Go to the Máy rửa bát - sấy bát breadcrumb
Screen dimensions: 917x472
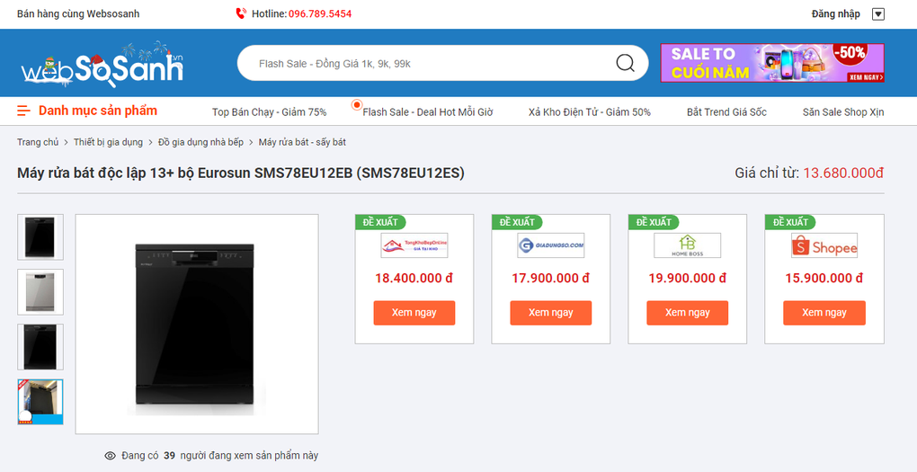302,142
